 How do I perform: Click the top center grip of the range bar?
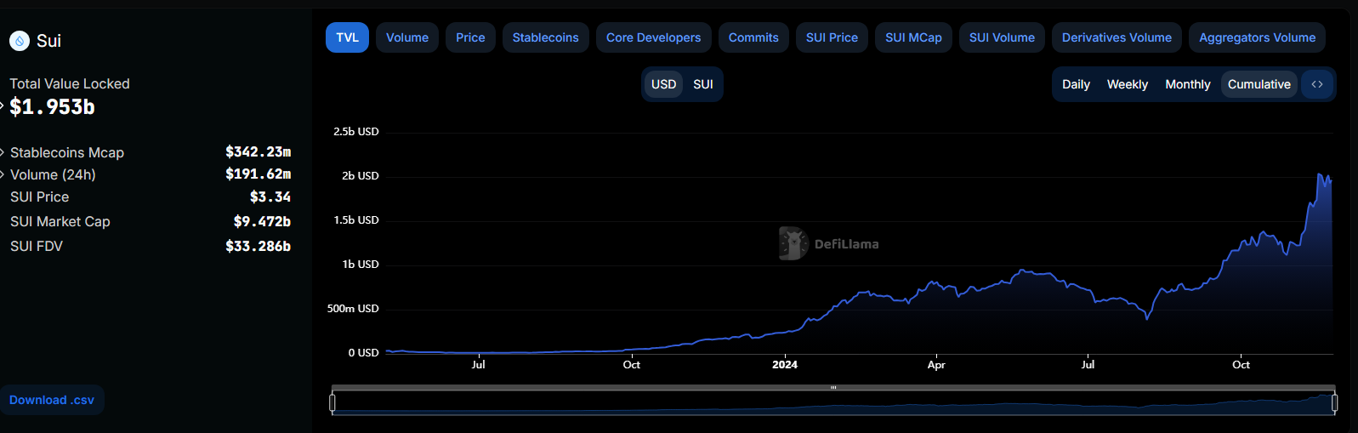[x=833, y=388]
